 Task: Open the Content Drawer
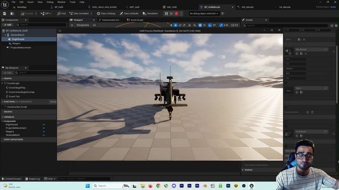tap(12, 179)
